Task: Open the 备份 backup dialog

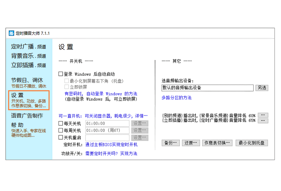Action: (170, 143)
